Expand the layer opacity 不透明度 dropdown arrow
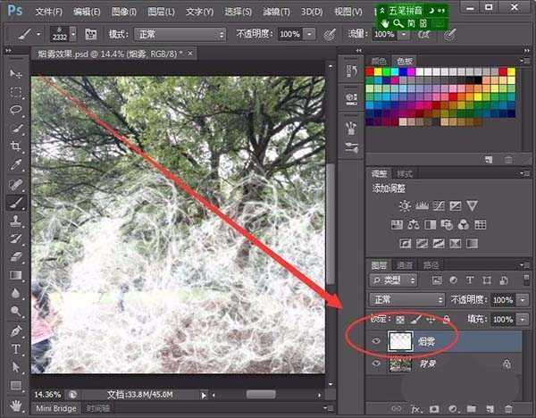Viewport: 536px width, 418px height. pos(523,299)
